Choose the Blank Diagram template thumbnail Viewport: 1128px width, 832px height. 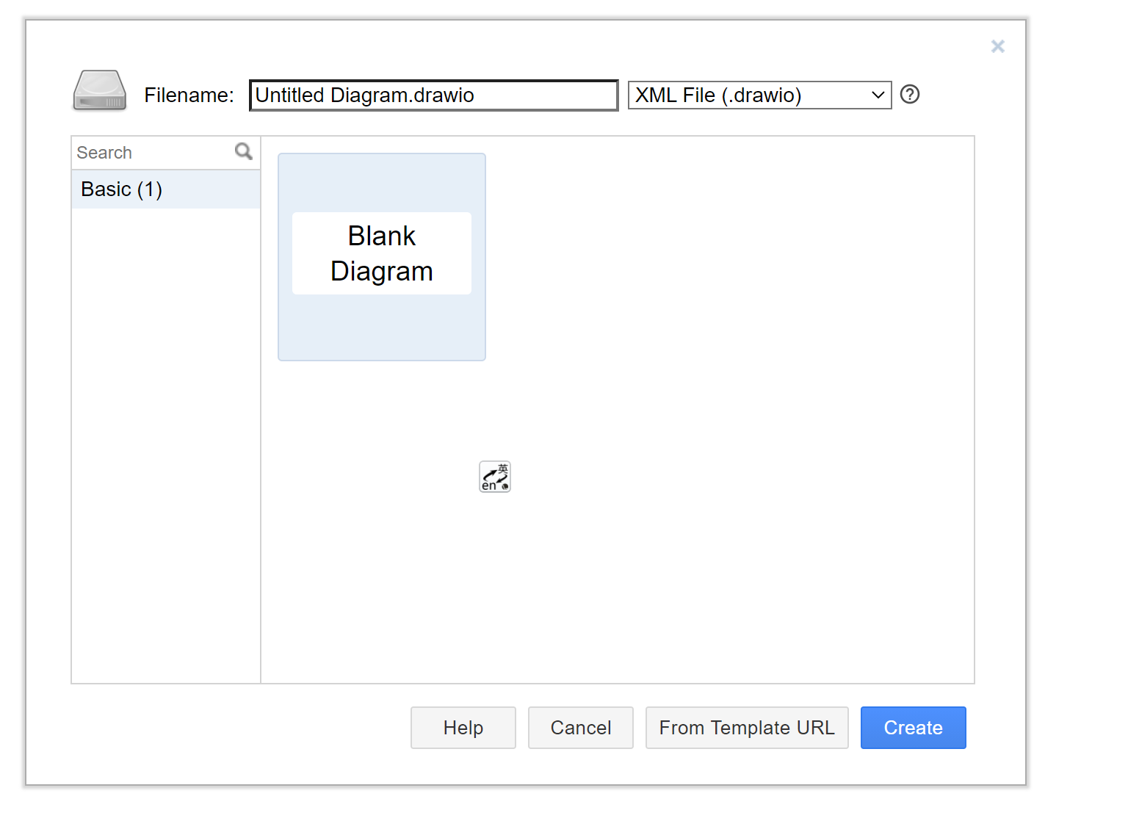[x=382, y=257]
